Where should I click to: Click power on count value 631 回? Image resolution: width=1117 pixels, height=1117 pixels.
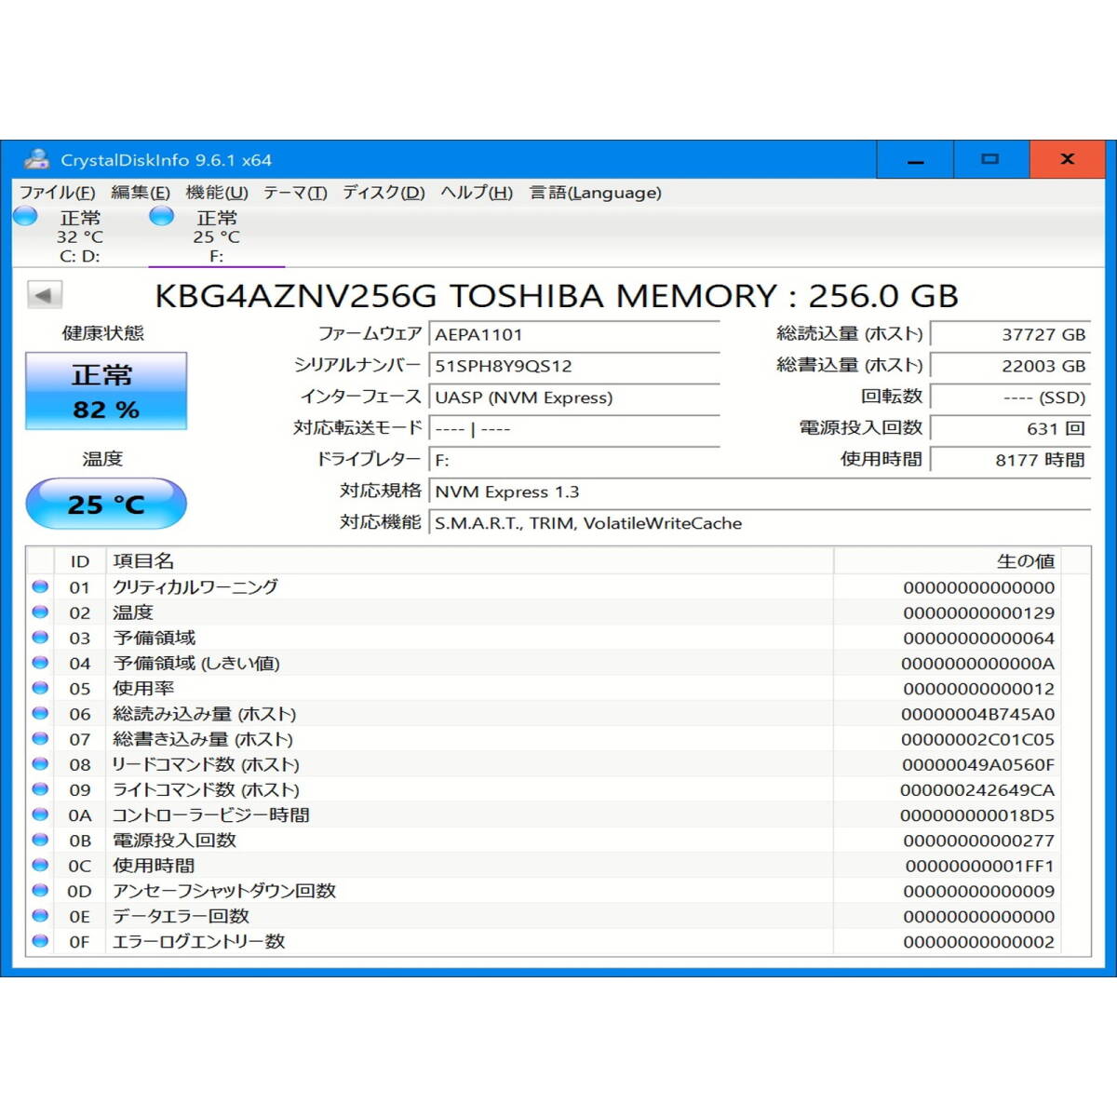coord(1011,429)
